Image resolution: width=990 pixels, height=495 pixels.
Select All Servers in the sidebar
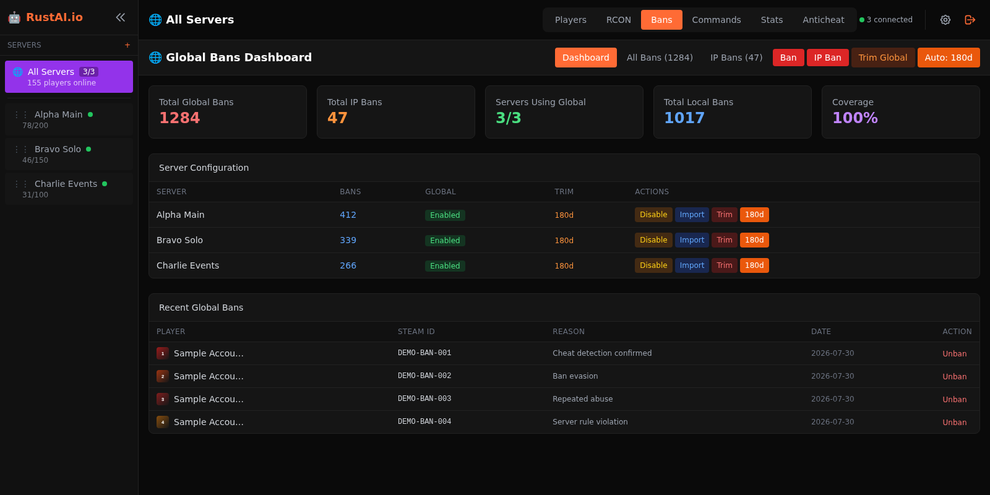point(69,77)
